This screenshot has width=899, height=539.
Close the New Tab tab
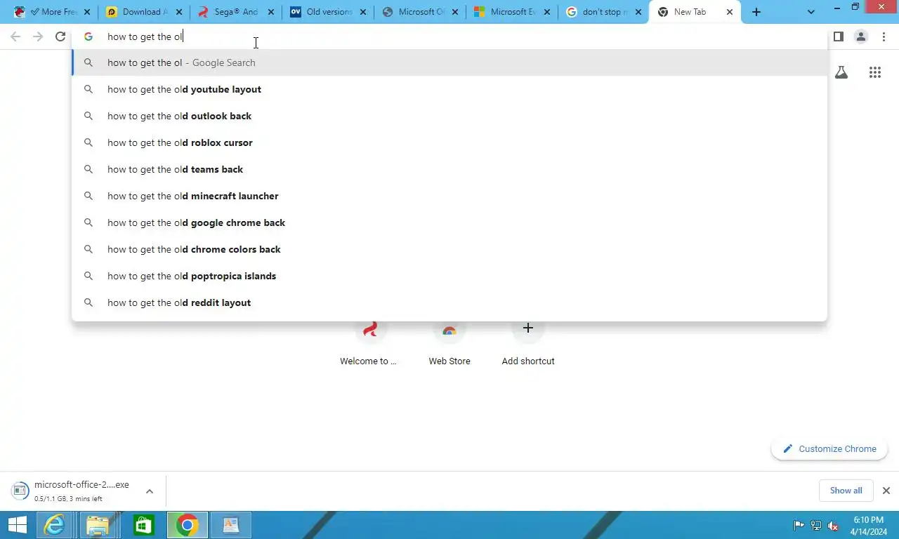[x=730, y=12]
